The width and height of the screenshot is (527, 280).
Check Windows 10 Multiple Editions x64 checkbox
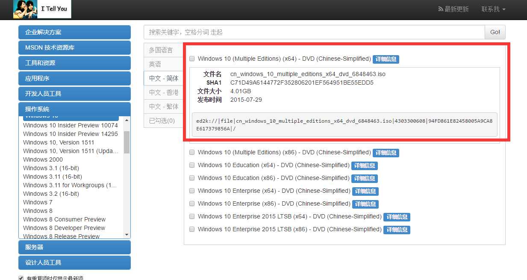coord(192,59)
